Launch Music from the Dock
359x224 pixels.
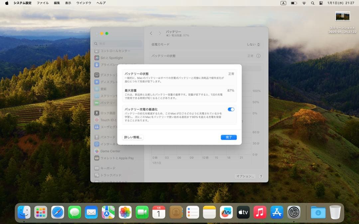point(260,212)
